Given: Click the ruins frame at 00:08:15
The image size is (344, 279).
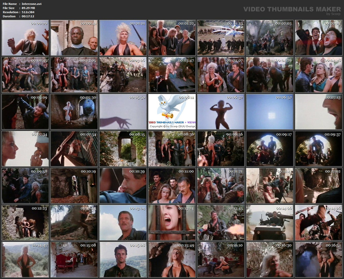Looking at the screenshot, I should (123, 149).
